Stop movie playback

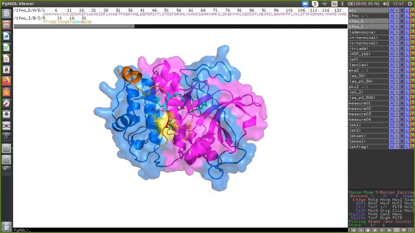368,230
